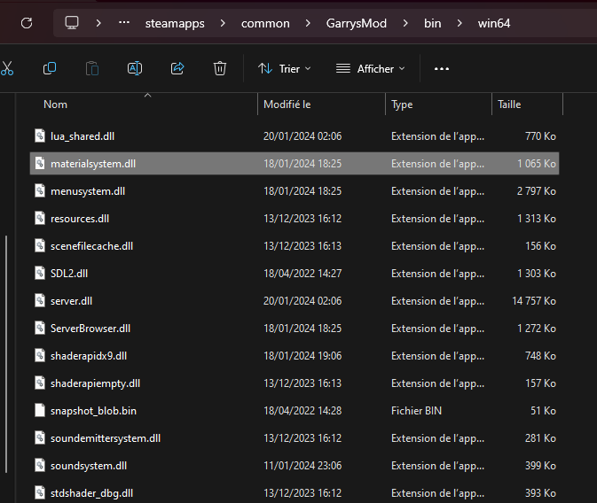The height and width of the screenshot is (503, 597).
Task: Select shaderapidx9.dll file name
Action: [89, 356]
